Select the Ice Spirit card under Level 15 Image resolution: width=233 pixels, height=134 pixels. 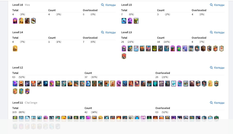point(124,21)
